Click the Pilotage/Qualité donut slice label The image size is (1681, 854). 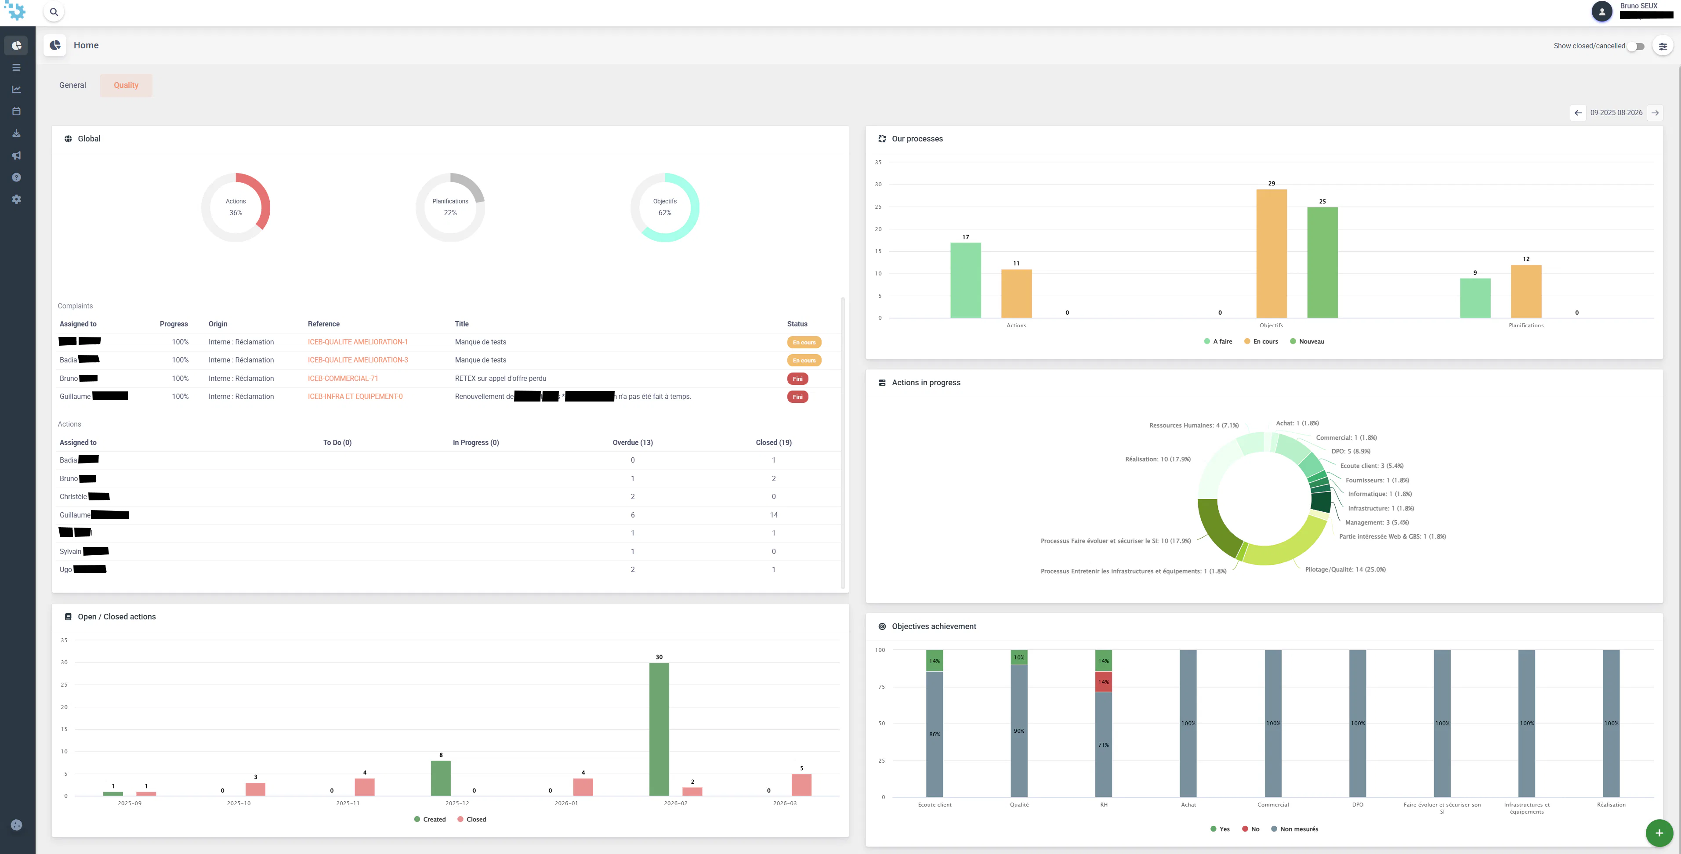point(1345,569)
